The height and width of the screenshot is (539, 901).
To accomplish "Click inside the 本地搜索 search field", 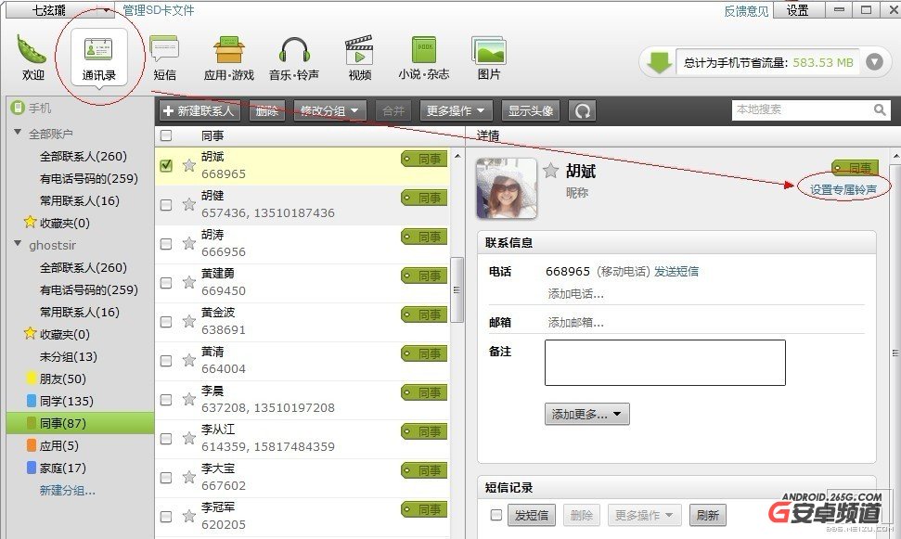I will 807,109.
